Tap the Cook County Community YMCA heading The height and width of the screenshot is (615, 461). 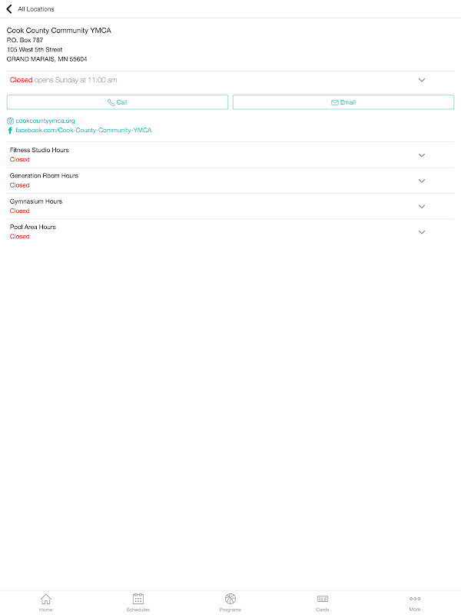click(59, 31)
